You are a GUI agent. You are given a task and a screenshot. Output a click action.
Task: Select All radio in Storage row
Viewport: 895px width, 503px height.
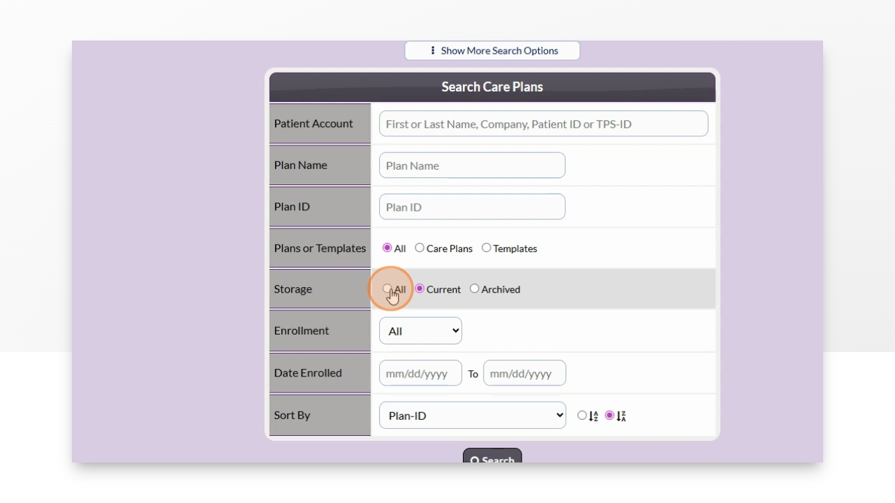point(387,289)
